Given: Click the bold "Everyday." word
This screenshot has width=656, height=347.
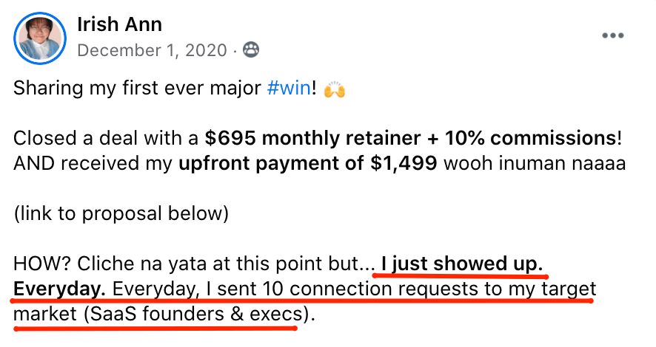Looking at the screenshot, I should tap(60, 288).
